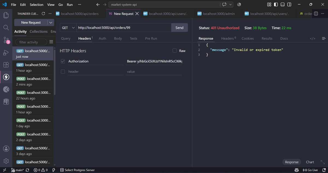Open the Search view in the activity bar
The image size is (328, 173).
(x=6, y=28)
